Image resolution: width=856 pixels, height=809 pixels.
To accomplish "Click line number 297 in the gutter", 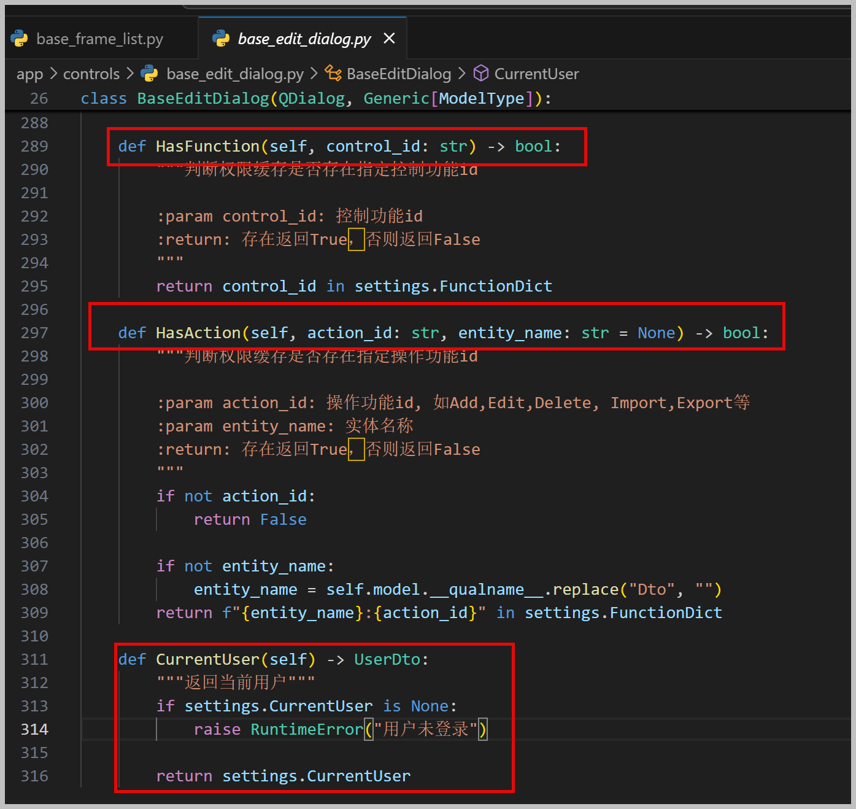I will coord(34,333).
